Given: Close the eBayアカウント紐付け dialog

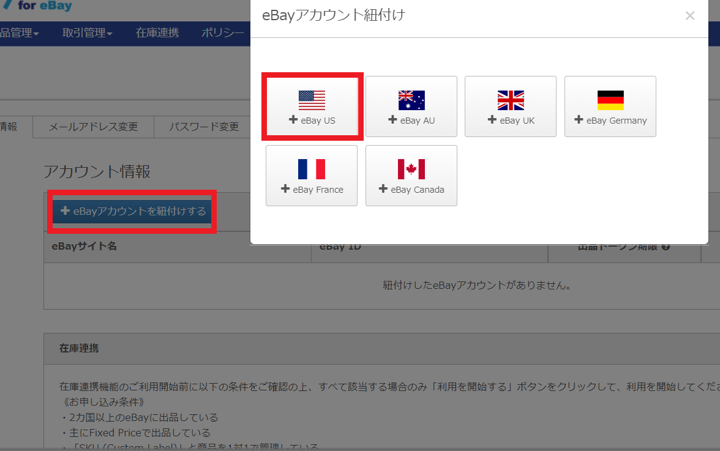Looking at the screenshot, I should (689, 15).
